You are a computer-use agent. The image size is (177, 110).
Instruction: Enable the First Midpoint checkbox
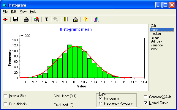pyautogui.click(x=5, y=104)
